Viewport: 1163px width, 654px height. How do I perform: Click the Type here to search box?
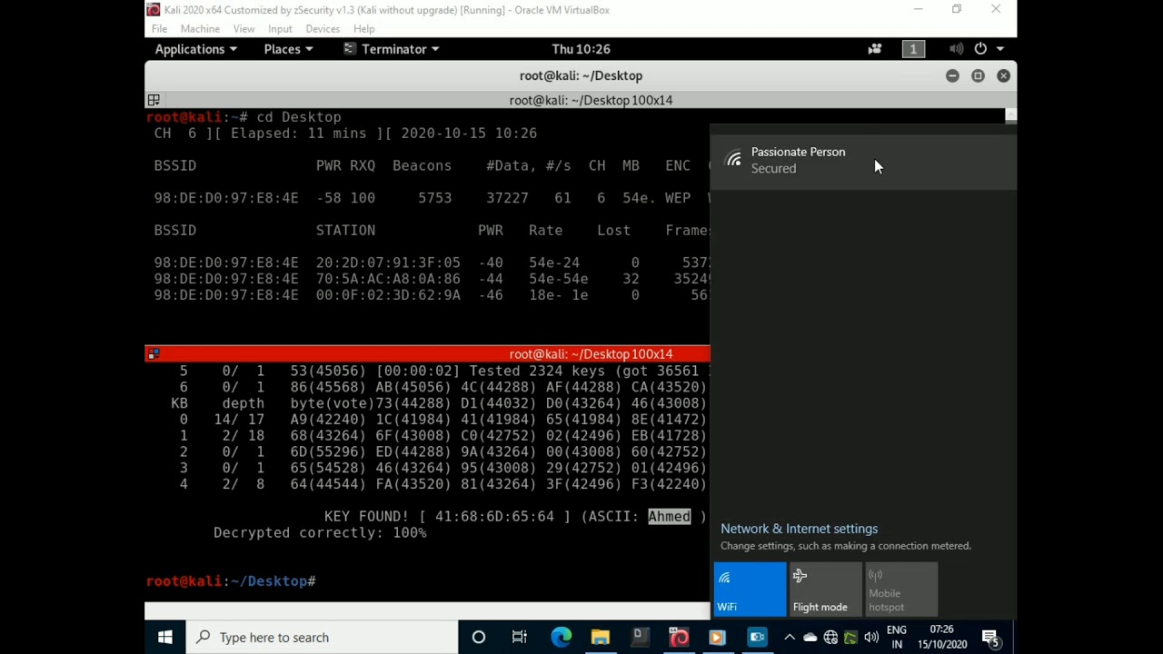pos(323,638)
